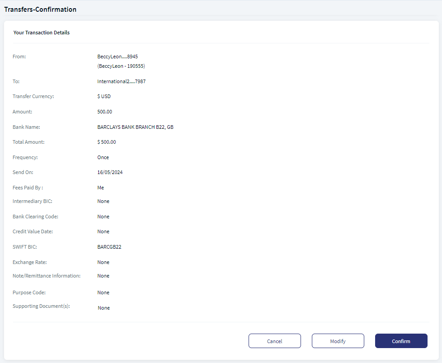Viewport: 442px width, 363px height.
Task: Select the Transfers-Confirmation page title
Action: coord(40,9)
